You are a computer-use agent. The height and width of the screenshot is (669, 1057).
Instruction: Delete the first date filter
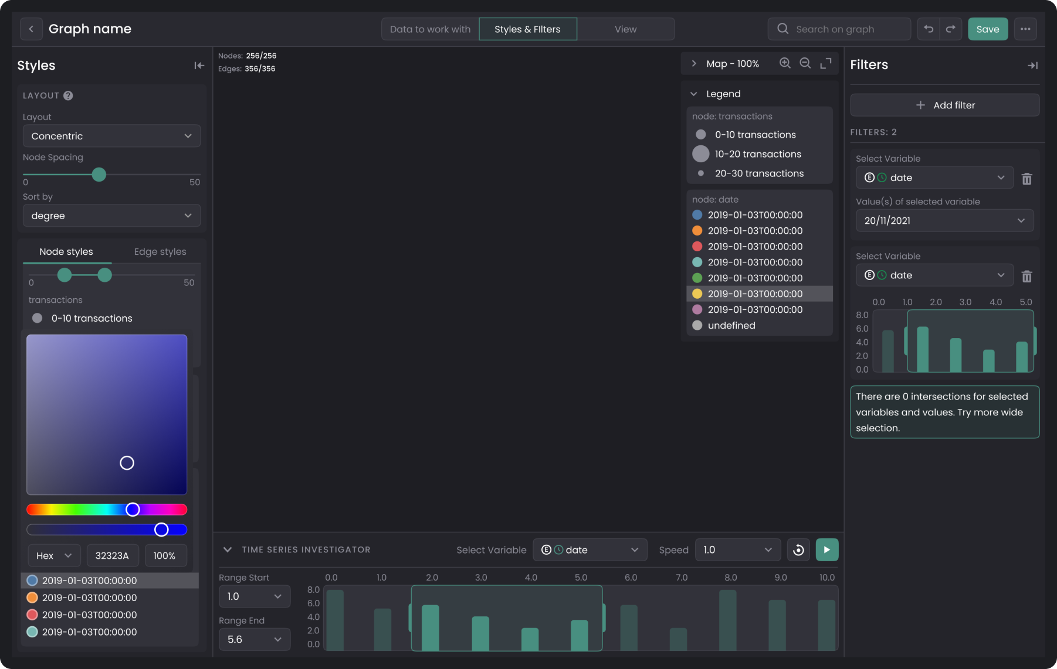click(x=1026, y=179)
